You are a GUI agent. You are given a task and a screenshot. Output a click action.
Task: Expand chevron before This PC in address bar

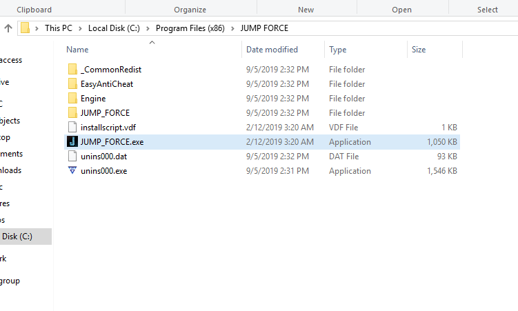point(37,28)
